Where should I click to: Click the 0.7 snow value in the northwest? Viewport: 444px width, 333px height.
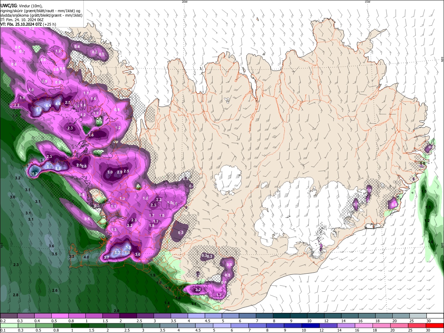(22, 52)
